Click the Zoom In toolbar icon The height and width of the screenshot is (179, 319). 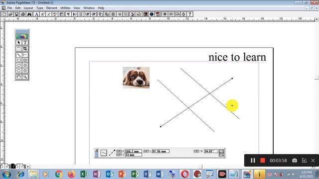165,14
